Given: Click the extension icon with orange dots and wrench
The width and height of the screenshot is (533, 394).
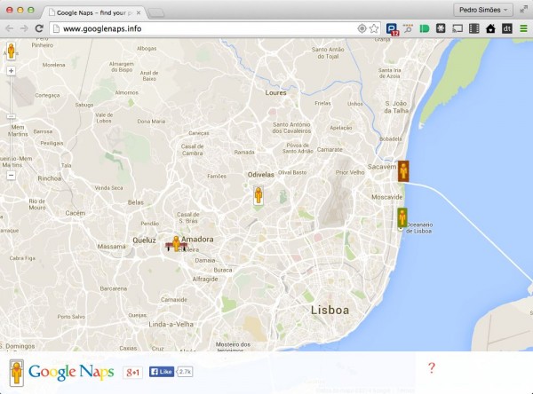Looking at the screenshot, I should click(408, 29).
